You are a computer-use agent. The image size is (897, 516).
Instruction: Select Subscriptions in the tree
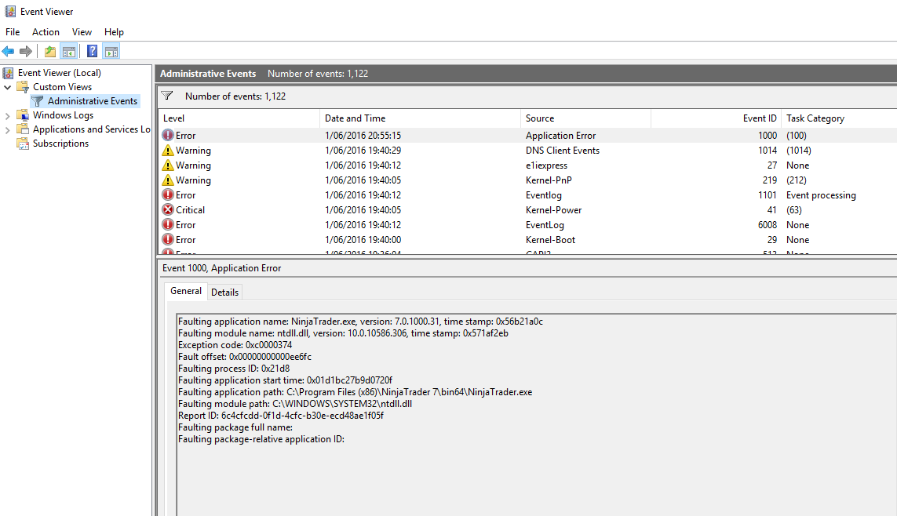[x=60, y=144]
